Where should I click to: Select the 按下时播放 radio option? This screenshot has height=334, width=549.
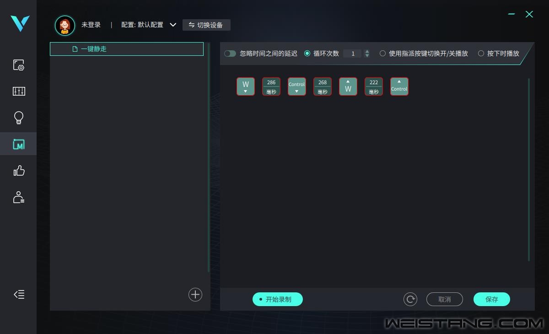[481, 54]
